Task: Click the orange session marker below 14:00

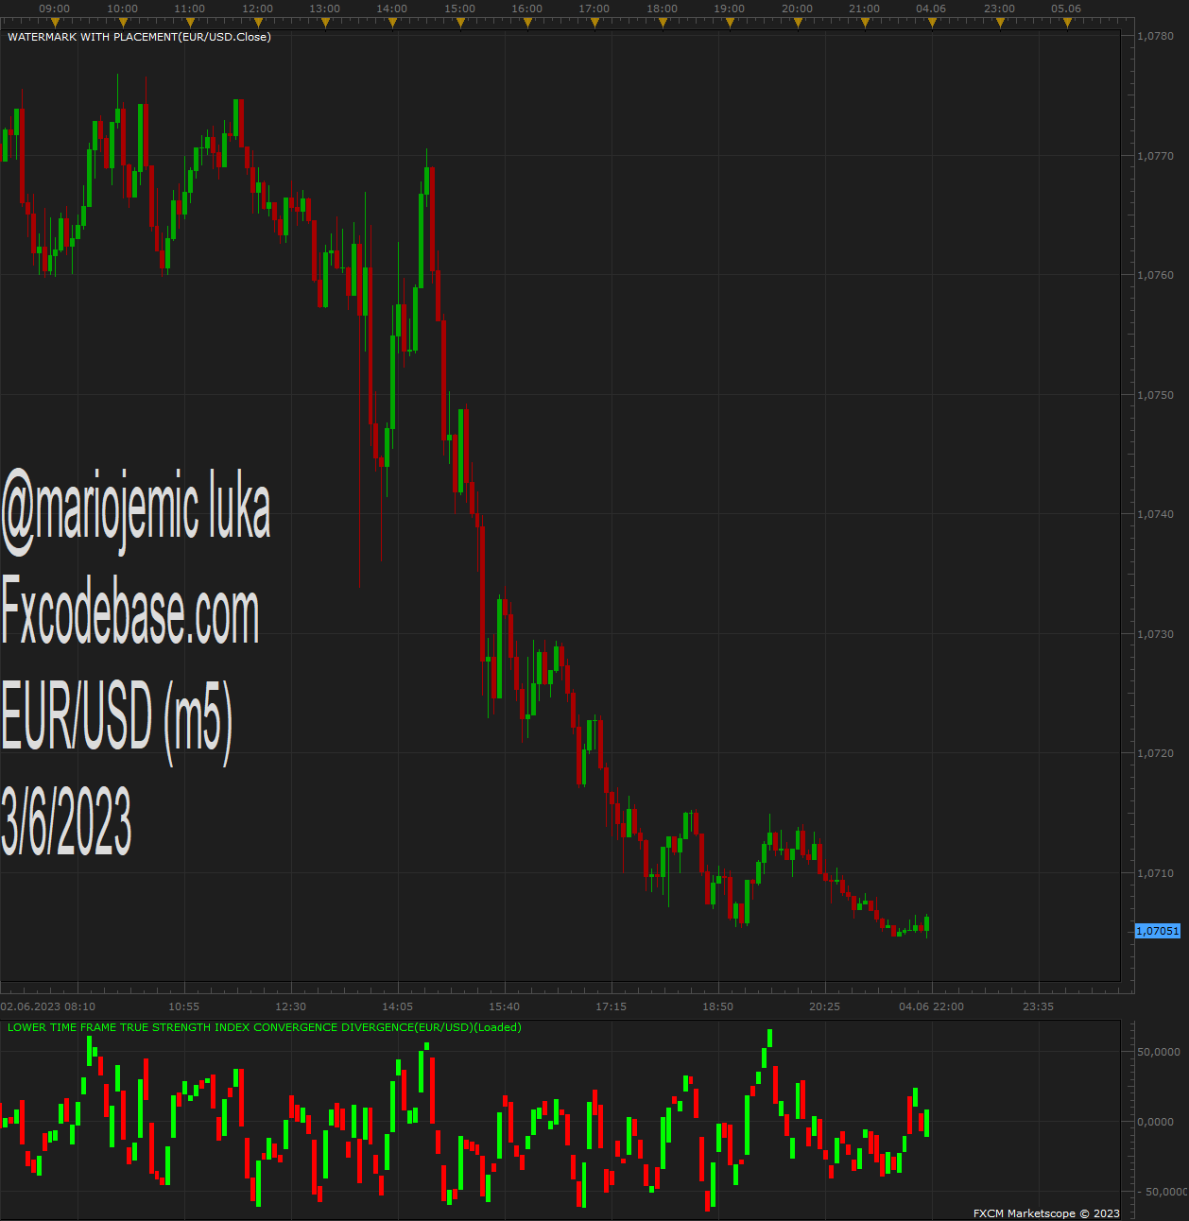Action: (392, 22)
